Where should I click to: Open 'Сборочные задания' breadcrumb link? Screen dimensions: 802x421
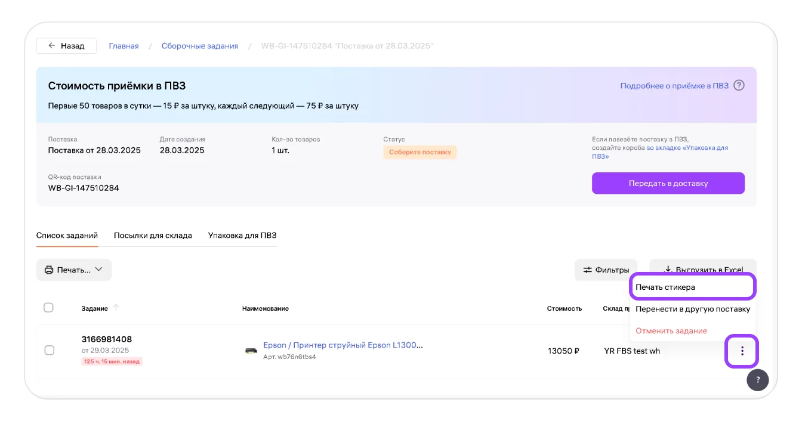[x=199, y=46]
